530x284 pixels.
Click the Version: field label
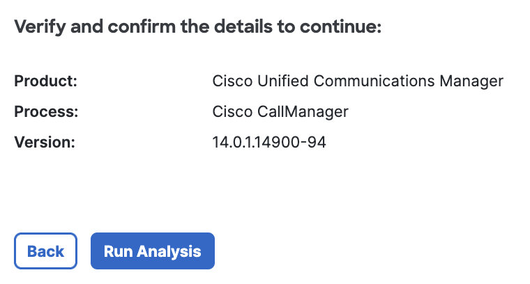pos(44,142)
